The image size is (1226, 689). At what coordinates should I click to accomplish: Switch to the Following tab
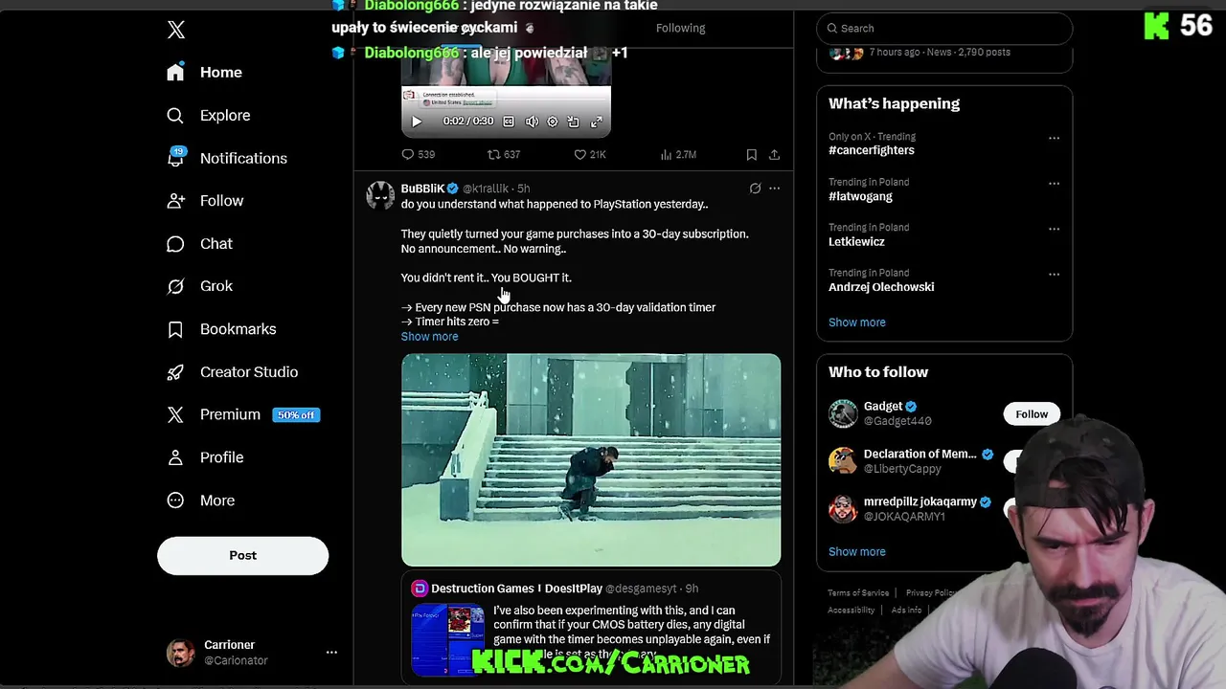[x=680, y=28]
